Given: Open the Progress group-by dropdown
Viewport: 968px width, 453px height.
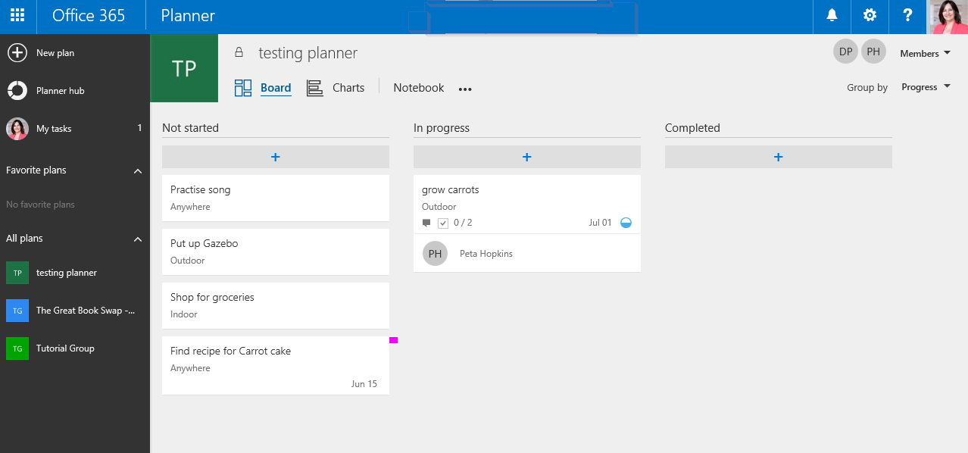Looking at the screenshot, I should [924, 86].
